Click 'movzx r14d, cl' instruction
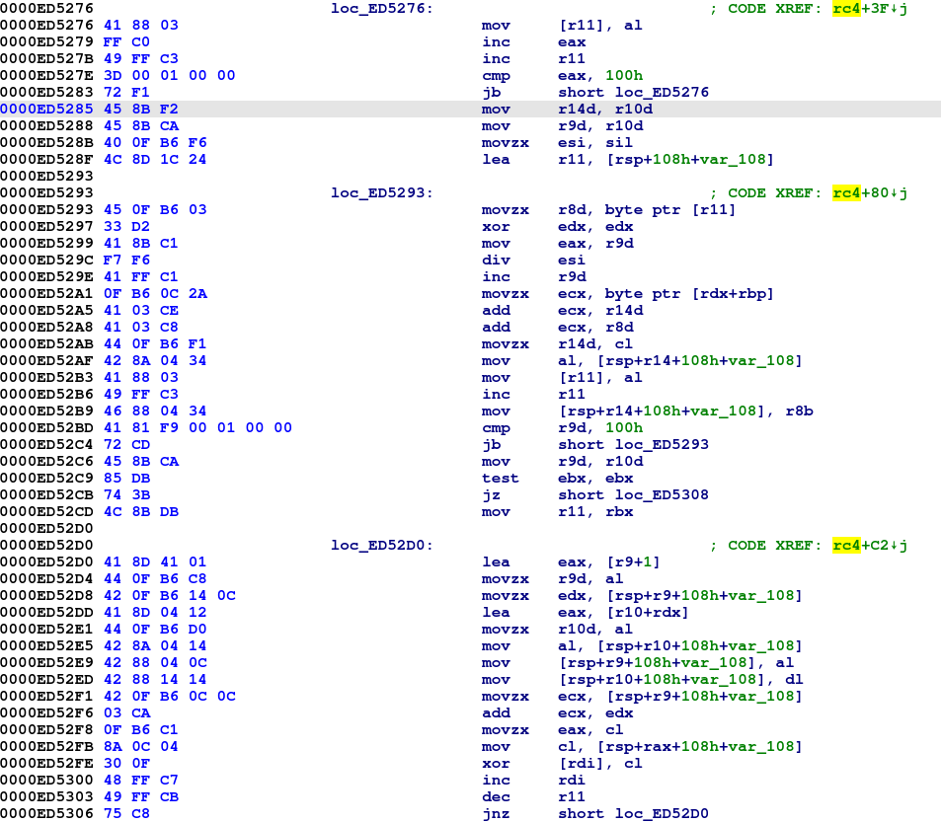The width and height of the screenshot is (941, 823). pyautogui.click(x=557, y=344)
